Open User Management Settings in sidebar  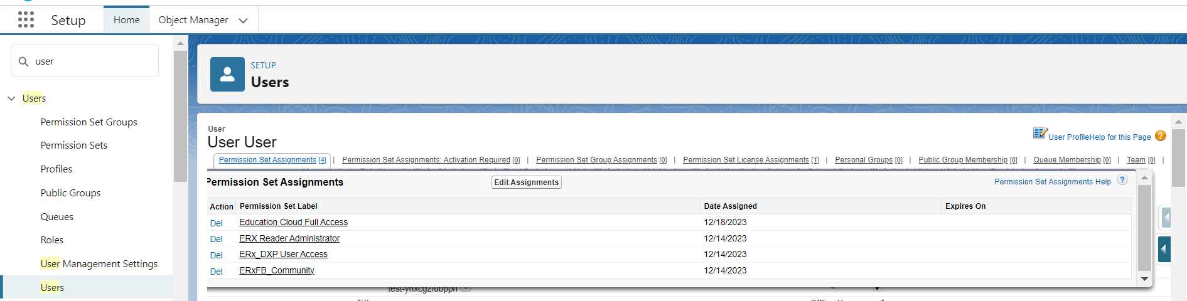99,264
